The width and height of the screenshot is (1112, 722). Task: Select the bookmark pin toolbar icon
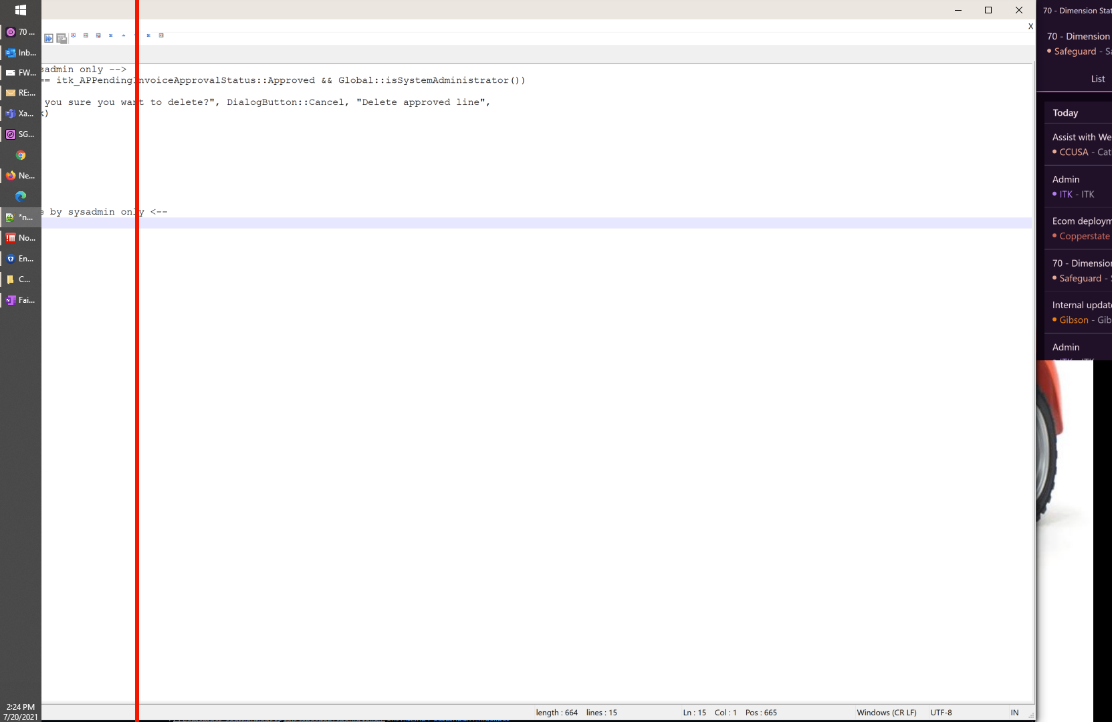(74, 35)
